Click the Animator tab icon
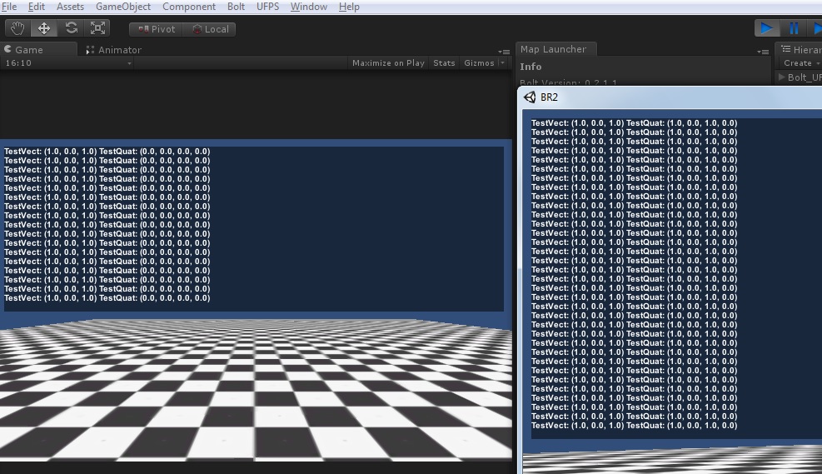 click(x=90, y=50)
